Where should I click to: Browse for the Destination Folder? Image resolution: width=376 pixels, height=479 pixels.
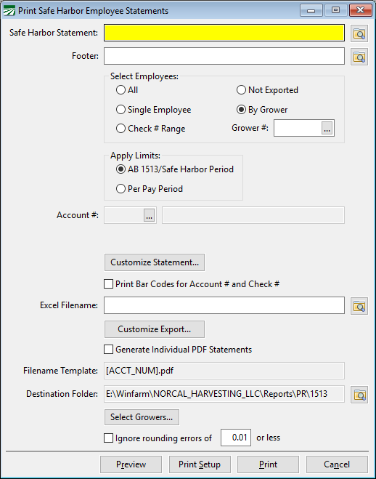click(x=359, y=395)
